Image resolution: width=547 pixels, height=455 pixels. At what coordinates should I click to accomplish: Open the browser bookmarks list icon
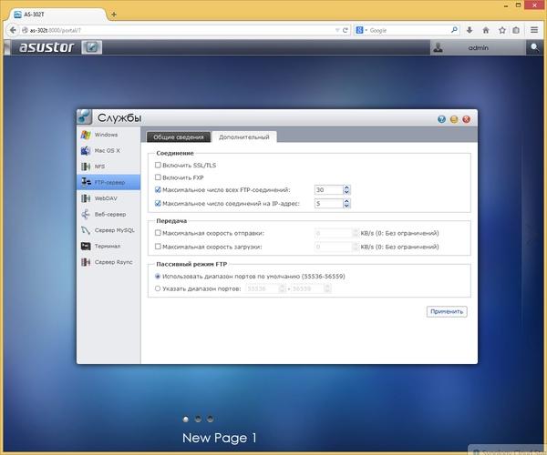516,30
